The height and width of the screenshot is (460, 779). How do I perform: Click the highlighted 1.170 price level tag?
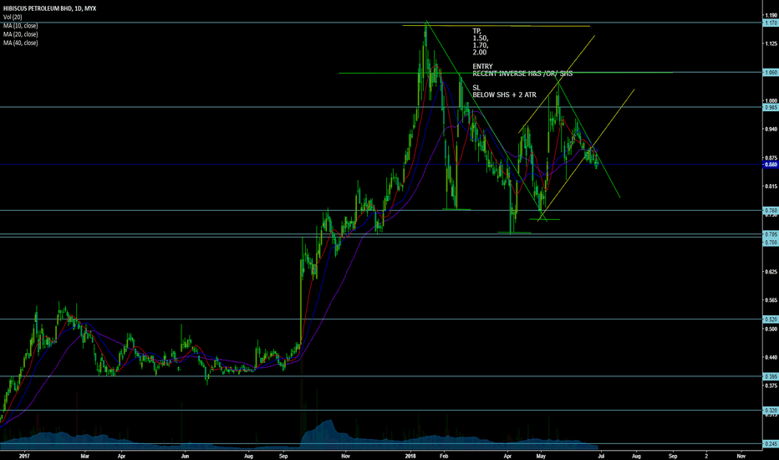(x=771, y=23)
